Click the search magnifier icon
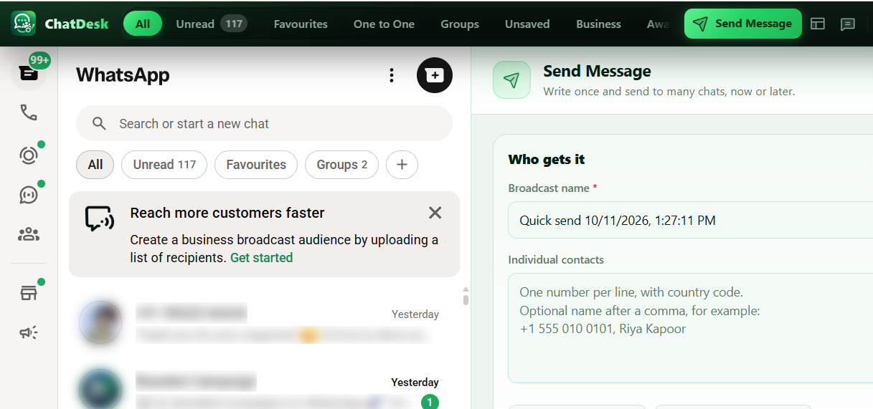This screenshot has height=409, width=873. tap(100, 124)
